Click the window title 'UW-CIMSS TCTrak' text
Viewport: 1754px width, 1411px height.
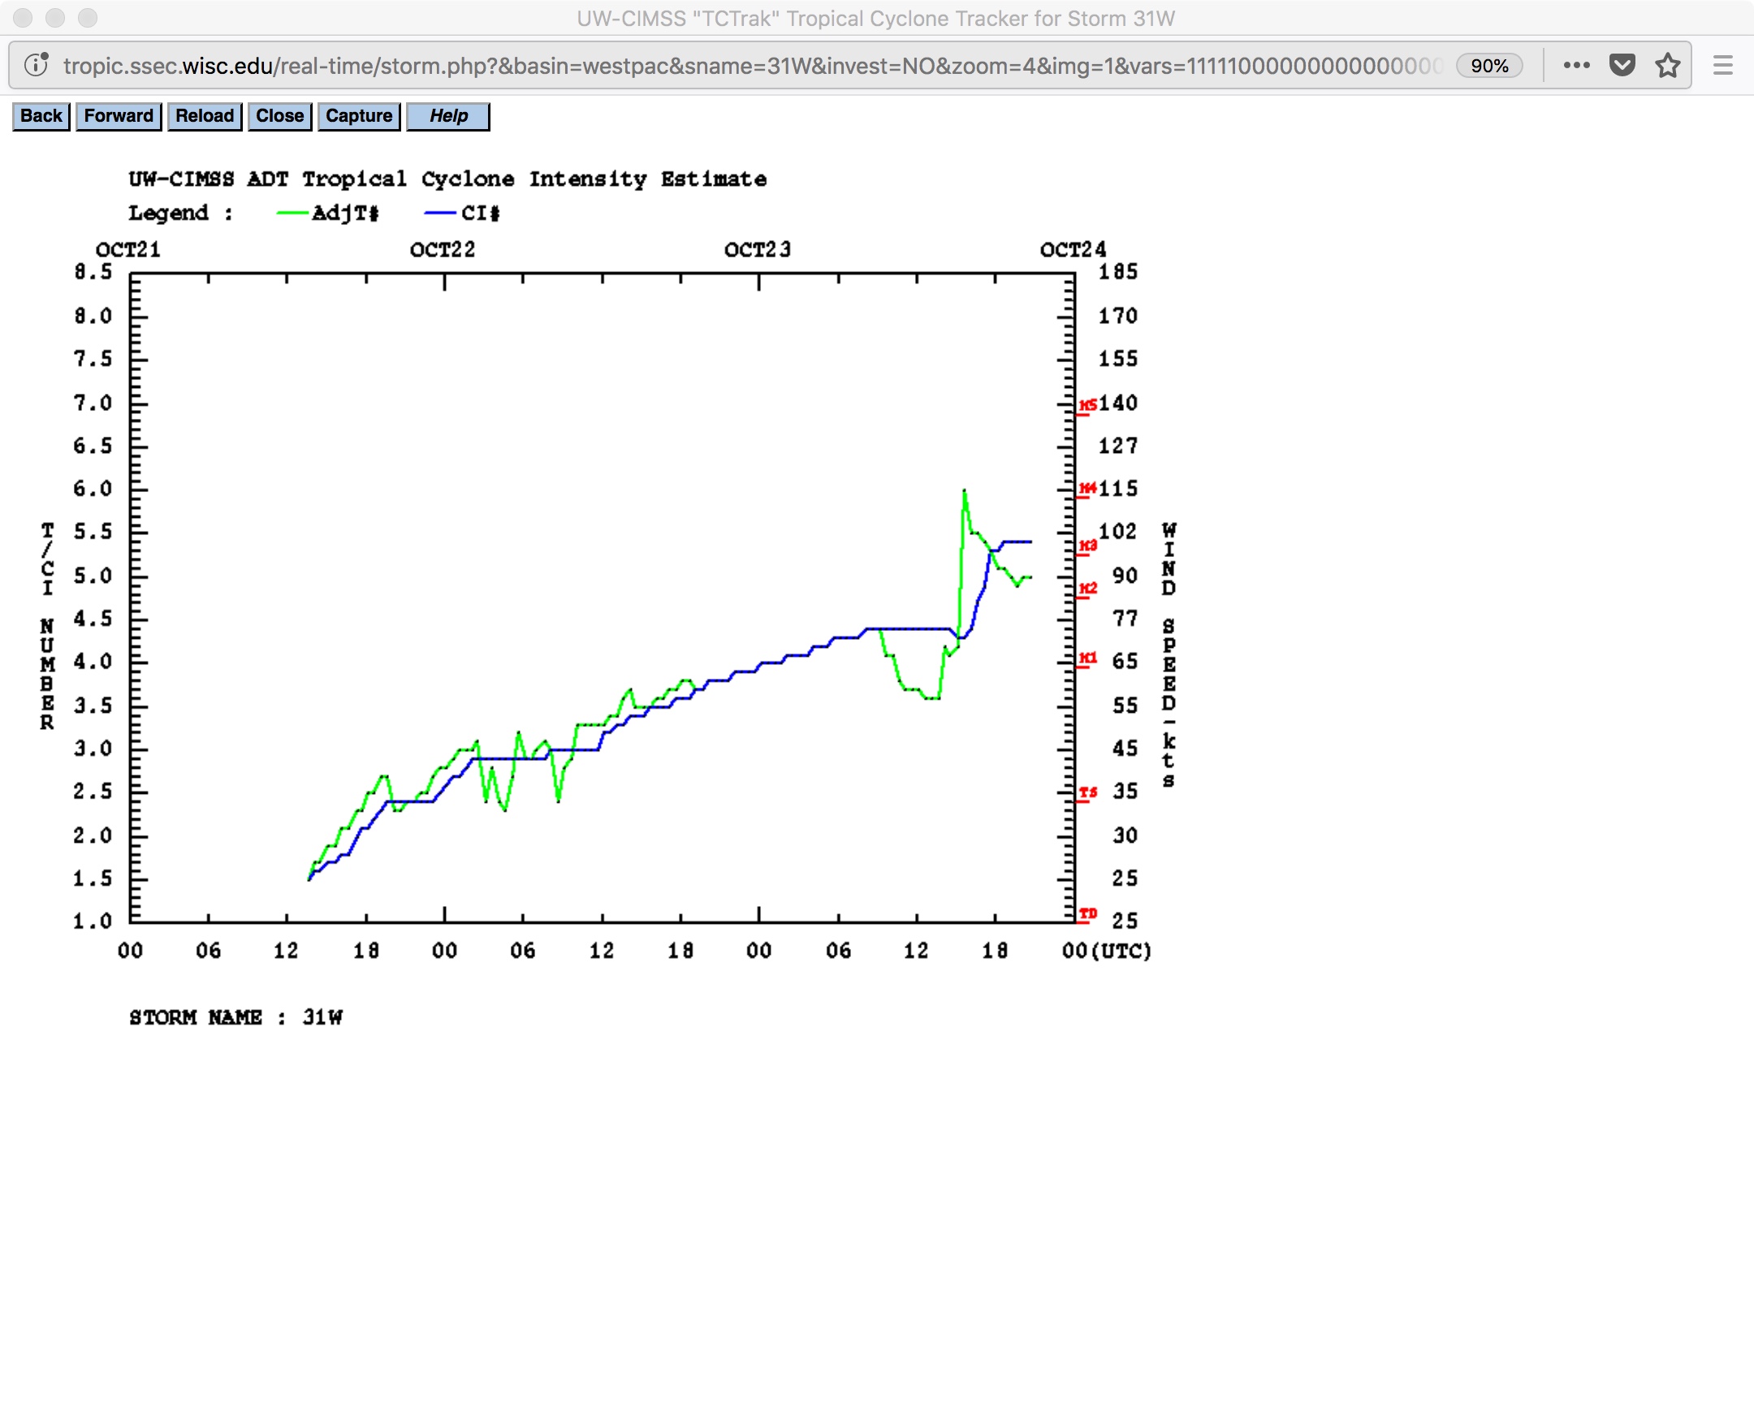[876, 18]
